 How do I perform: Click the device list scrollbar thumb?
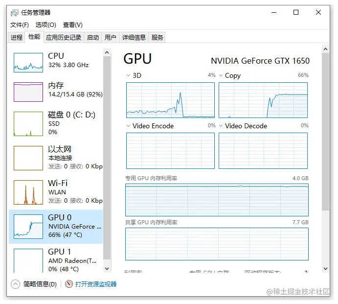click(x=107, y=158)
